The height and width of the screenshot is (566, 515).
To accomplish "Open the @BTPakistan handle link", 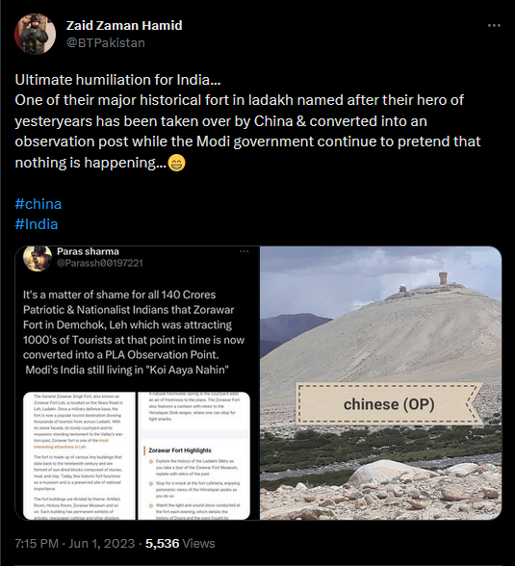I will [105, 43].
